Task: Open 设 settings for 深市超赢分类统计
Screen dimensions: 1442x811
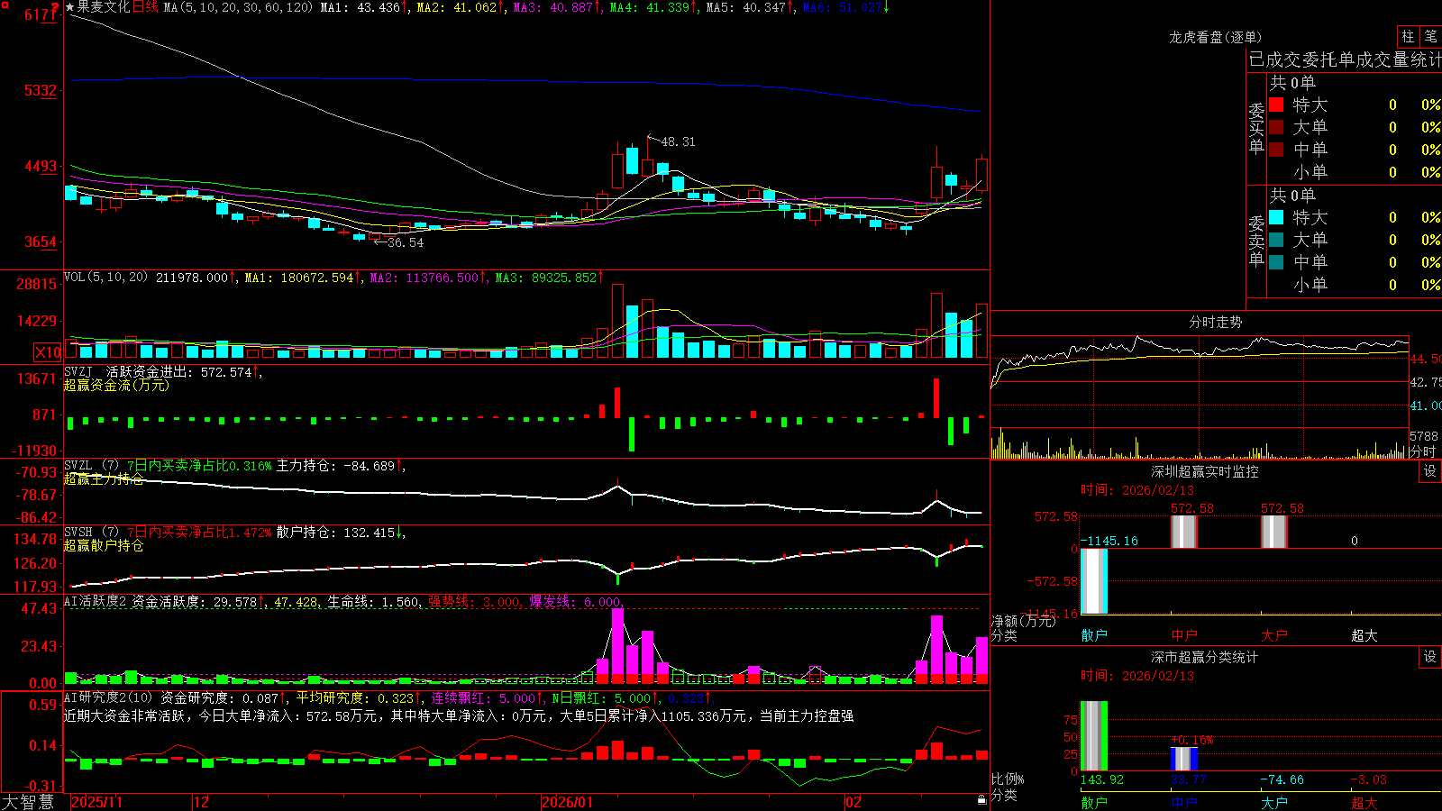Action: (x=1430, y=657)
